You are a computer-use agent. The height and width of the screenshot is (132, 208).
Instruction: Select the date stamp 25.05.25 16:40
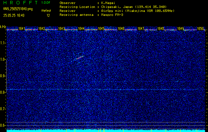pos(14,16)
